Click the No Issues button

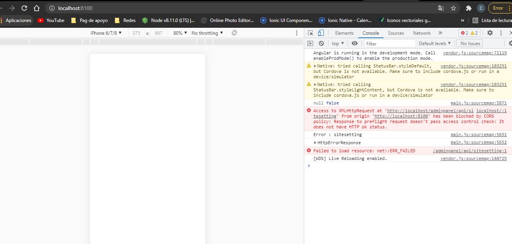point(470,44)
